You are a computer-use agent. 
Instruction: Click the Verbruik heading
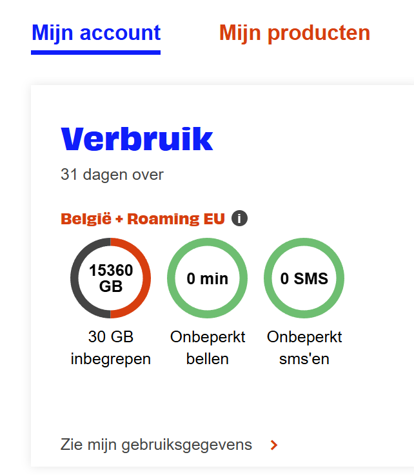[137, 139]
